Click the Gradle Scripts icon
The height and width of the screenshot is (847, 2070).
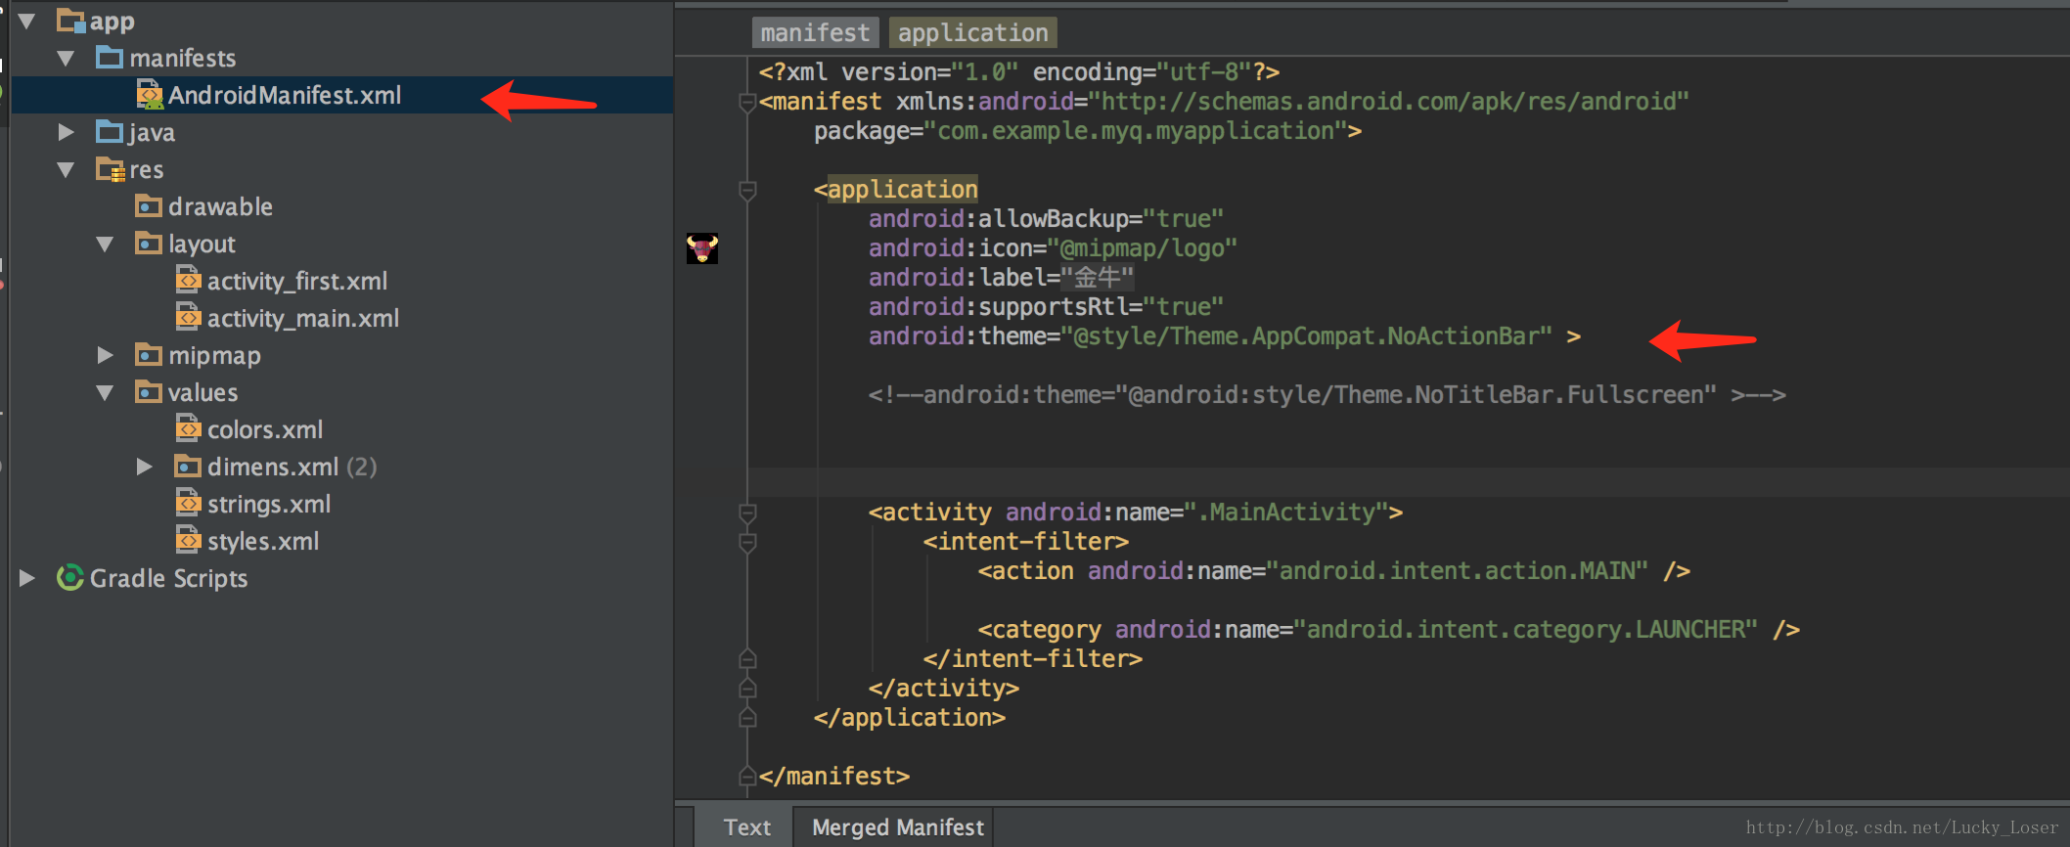tap(69, 578)
